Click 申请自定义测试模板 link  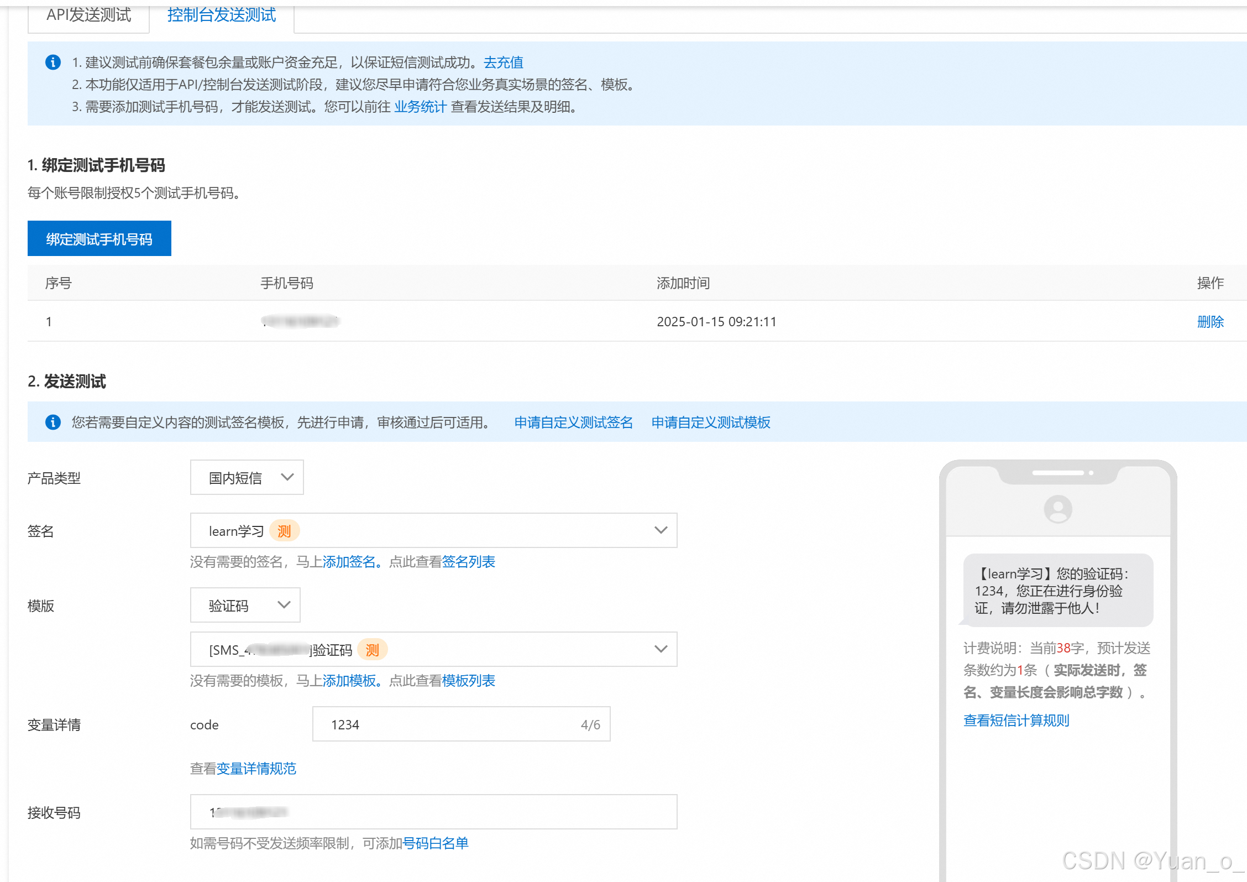tap(710, 422)
